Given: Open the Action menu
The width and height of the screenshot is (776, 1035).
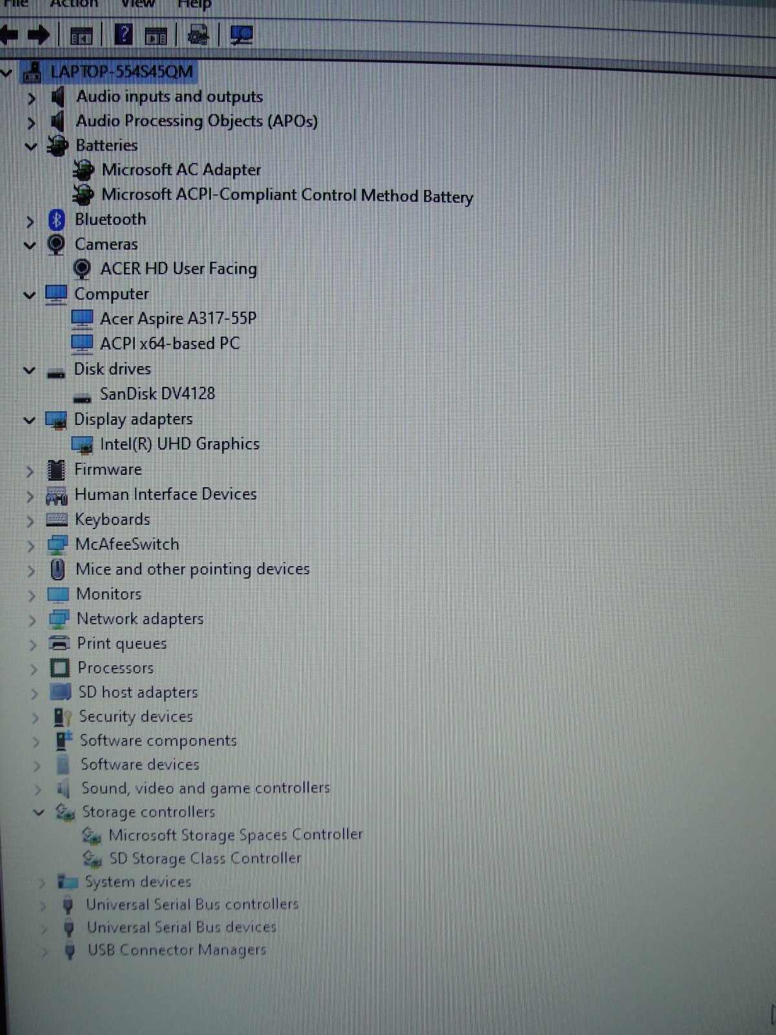Looking at the screenshot, I should [x=74, y=4].
